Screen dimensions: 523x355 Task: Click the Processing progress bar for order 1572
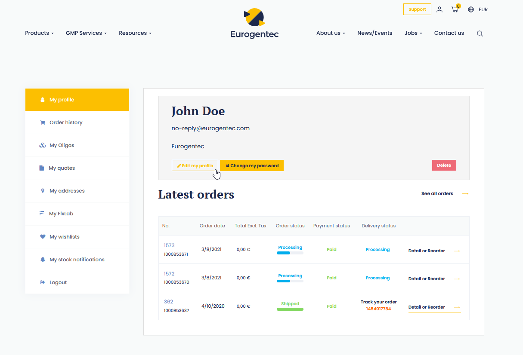pyautogui.click(x=290, y=281)
